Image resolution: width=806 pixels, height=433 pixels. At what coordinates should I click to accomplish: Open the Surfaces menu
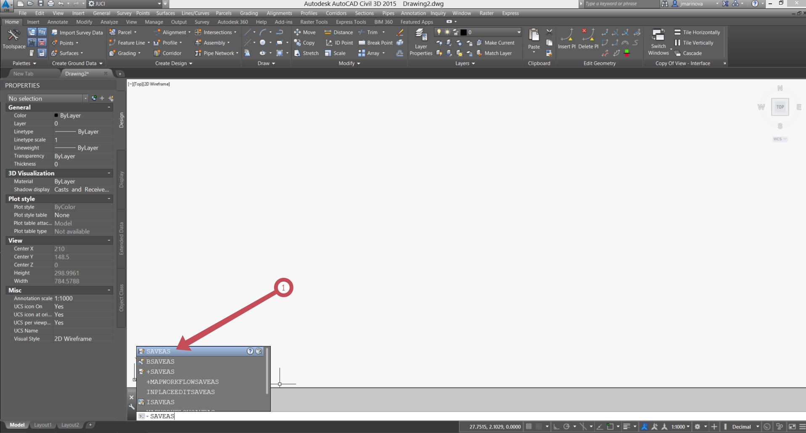point(166,13)
